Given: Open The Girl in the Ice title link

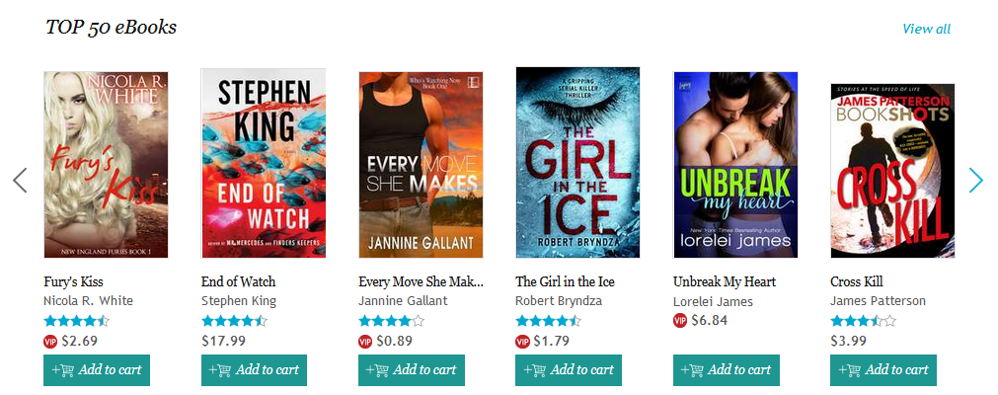Looking at the screenshot, I should pyautogui.click(x=565, y=281).
